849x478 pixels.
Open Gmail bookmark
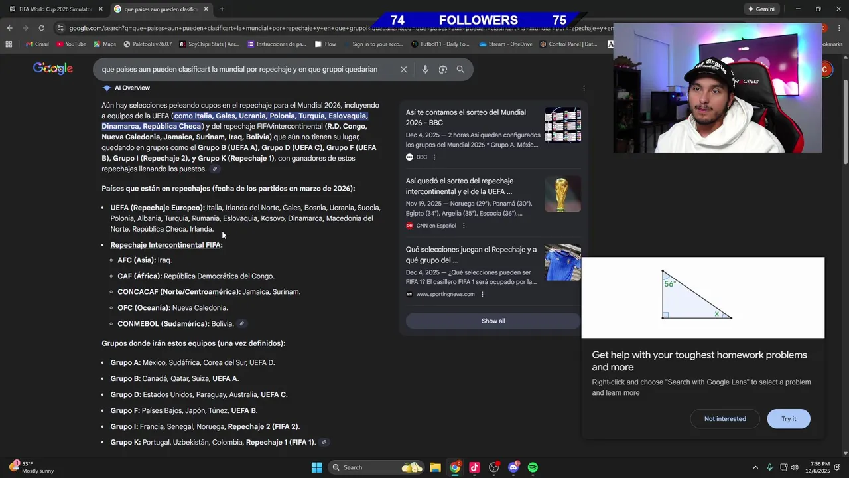click(37, 44)
